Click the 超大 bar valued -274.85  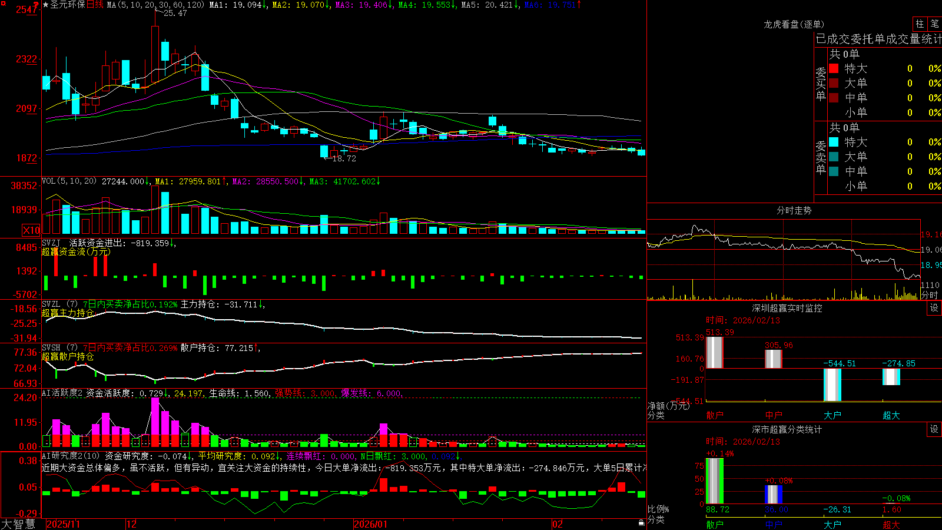click(x=891, y=377)
